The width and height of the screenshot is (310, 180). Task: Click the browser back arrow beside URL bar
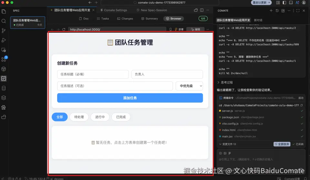click(x=52, y=29)
